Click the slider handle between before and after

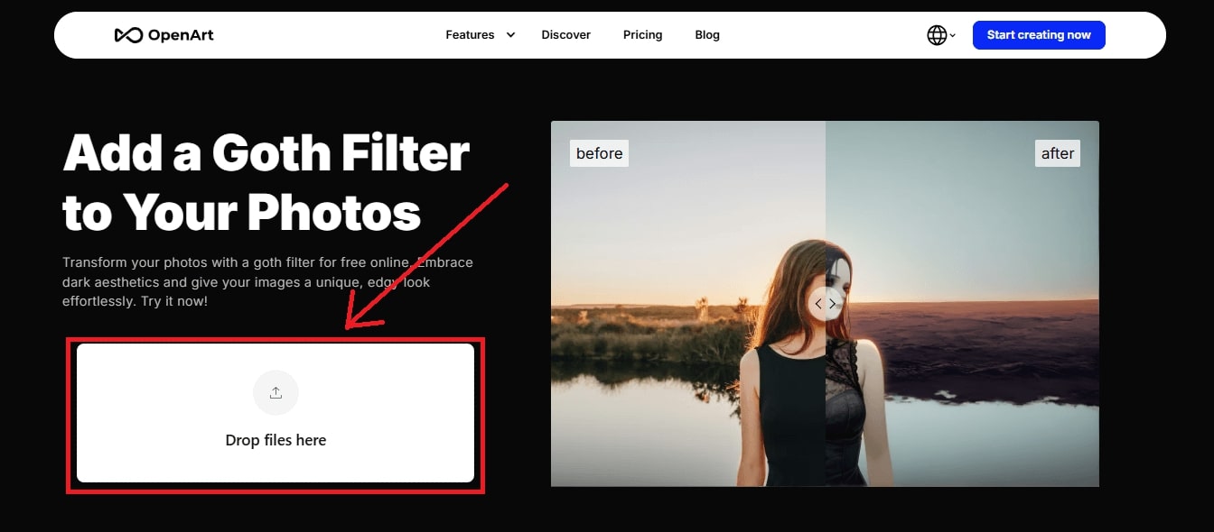click(x=826, y=303)
